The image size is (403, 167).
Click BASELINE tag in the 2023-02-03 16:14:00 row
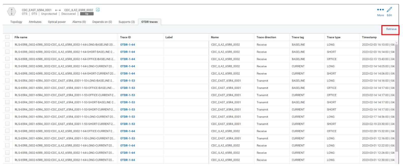click(298, 52)
